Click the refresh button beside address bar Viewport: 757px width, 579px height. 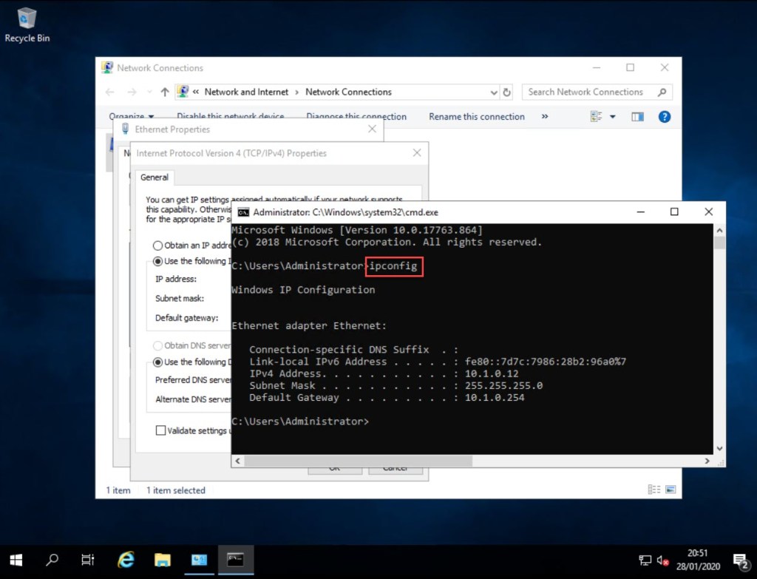click(506, 92)
